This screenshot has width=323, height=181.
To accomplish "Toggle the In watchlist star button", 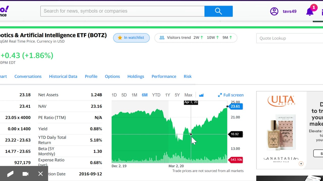I will 131,38.
